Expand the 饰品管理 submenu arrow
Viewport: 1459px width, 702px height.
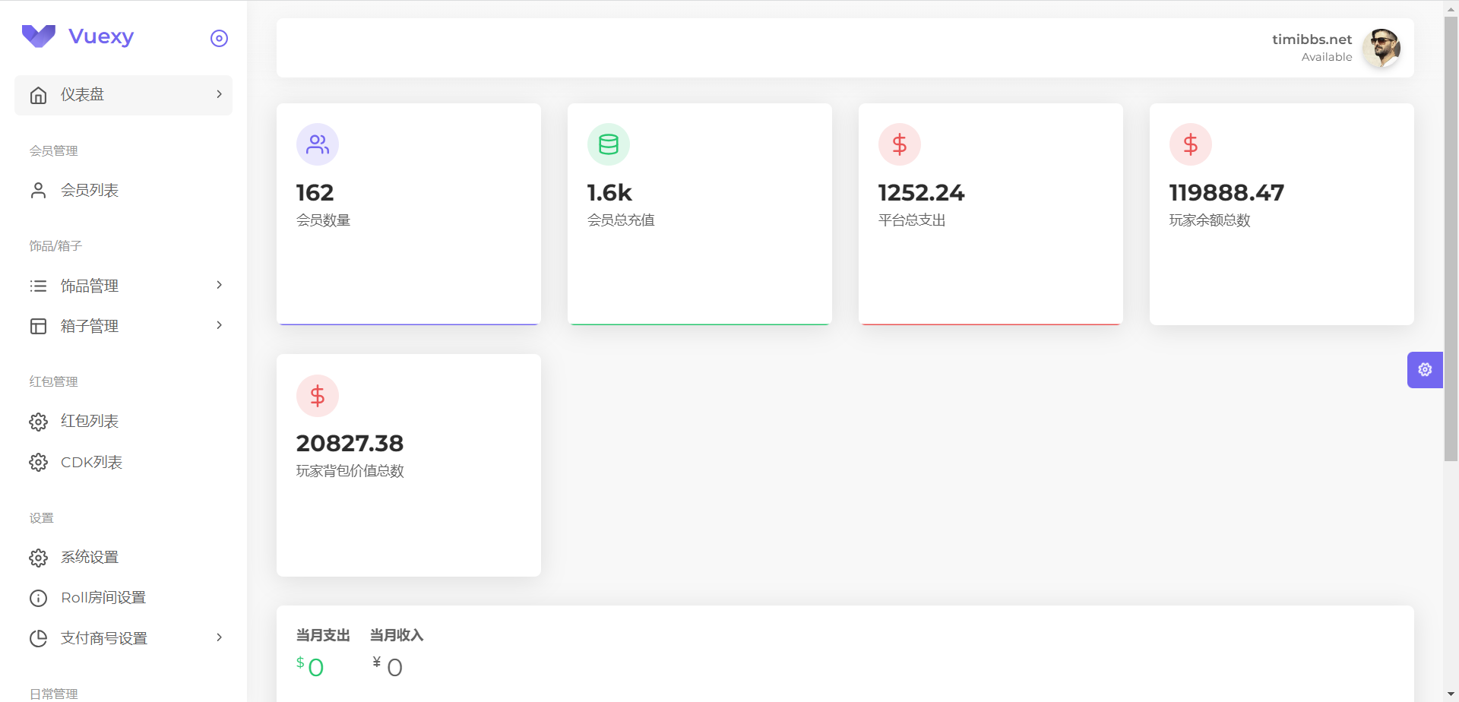[x=219, y=285]
